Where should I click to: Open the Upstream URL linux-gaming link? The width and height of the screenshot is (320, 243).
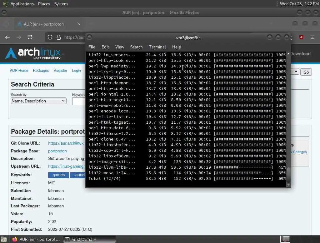(x=66, y=166)
